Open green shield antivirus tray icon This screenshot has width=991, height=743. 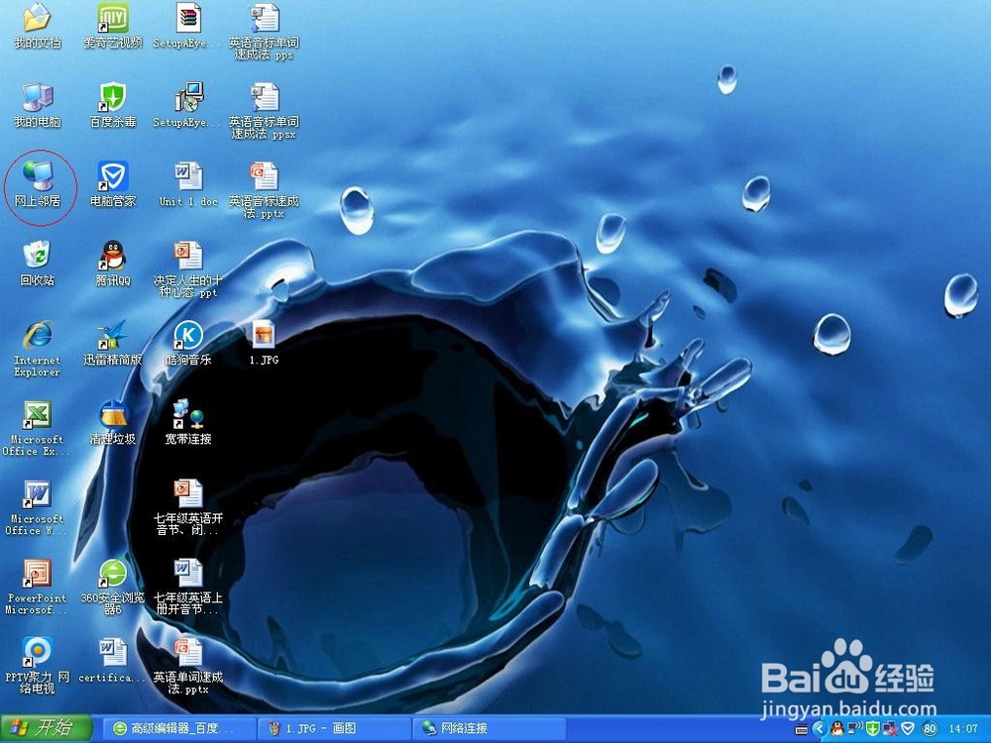(873, 729)
